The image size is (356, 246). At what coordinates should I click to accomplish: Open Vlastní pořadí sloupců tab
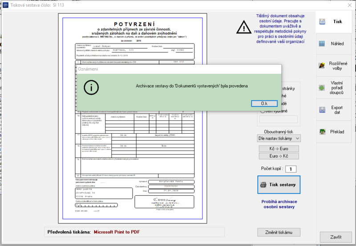click(334, 87)
